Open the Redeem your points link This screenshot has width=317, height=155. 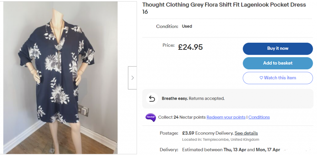(x=226, y=117)
